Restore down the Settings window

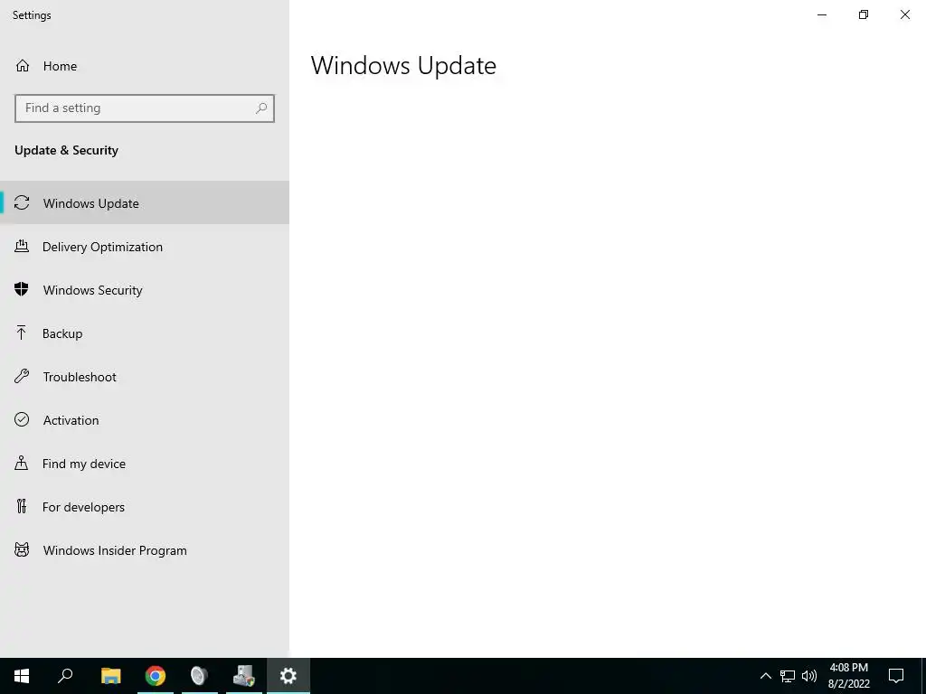pos(864,14)
